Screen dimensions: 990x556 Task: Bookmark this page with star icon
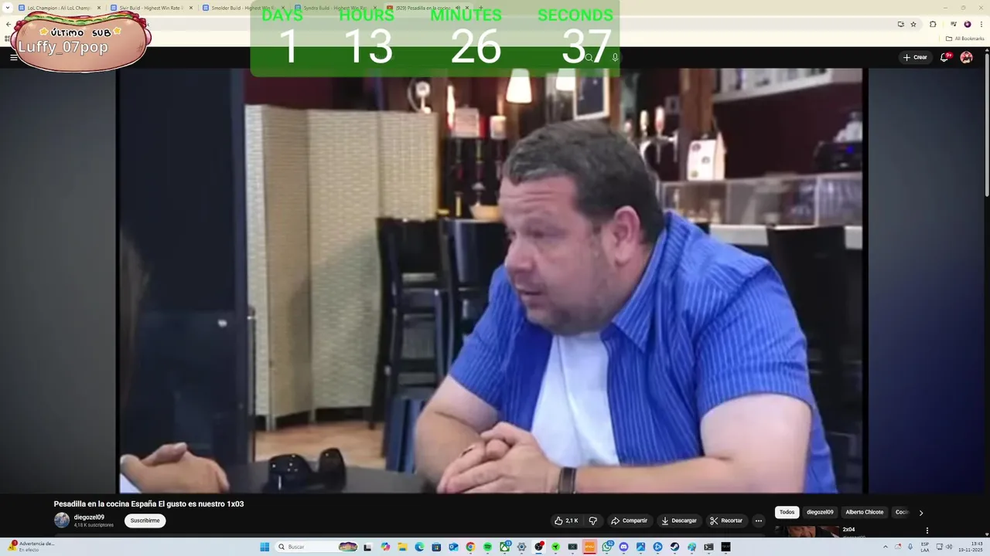tap(913, 24)
